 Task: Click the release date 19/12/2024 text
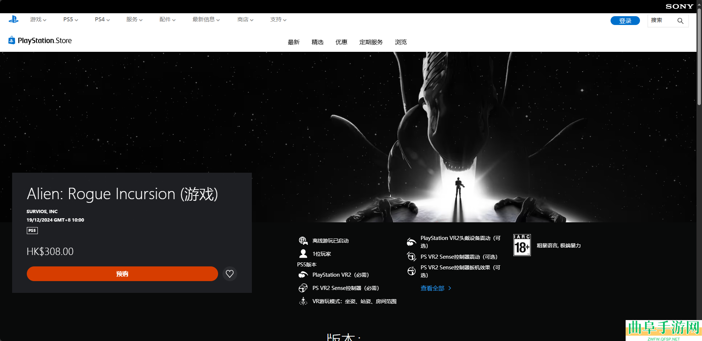[x=55, y=220]
